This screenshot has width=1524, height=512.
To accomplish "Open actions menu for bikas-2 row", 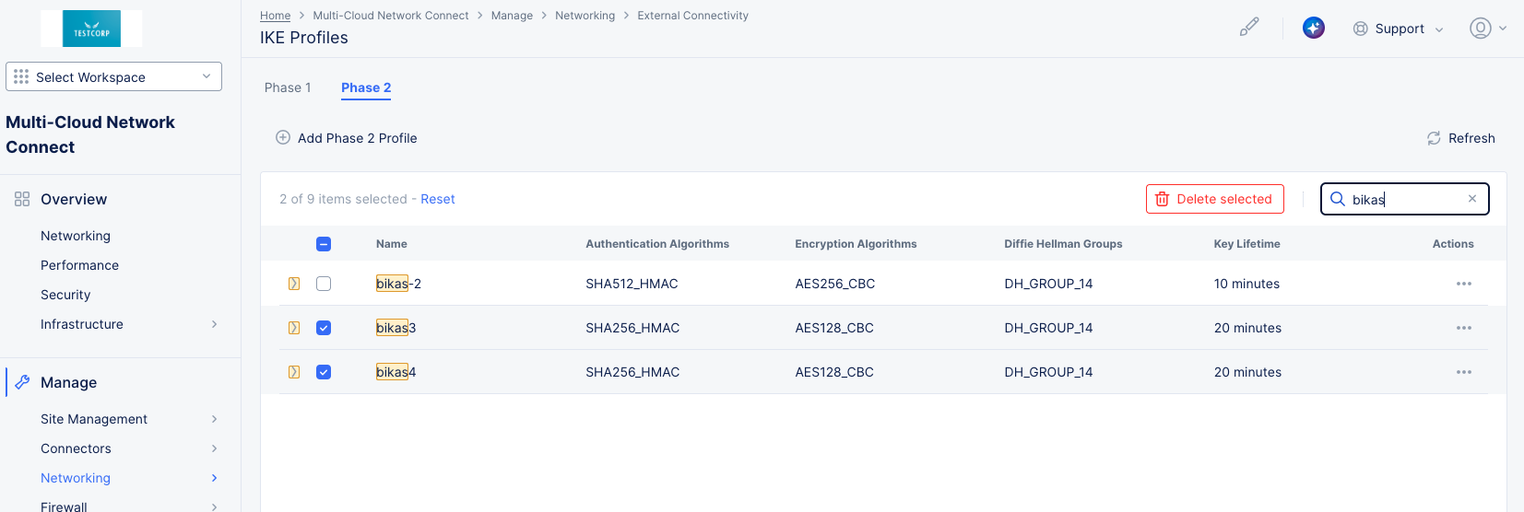I will coord(1463,284).
